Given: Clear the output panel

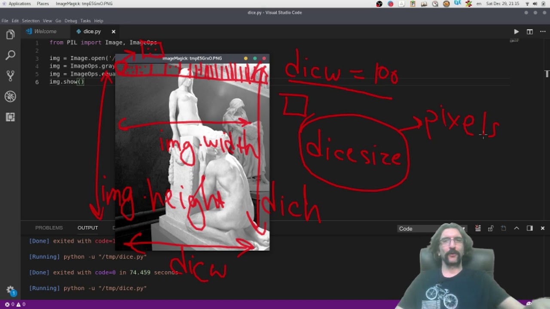Looking at the screenshot, I should (478, 228).
